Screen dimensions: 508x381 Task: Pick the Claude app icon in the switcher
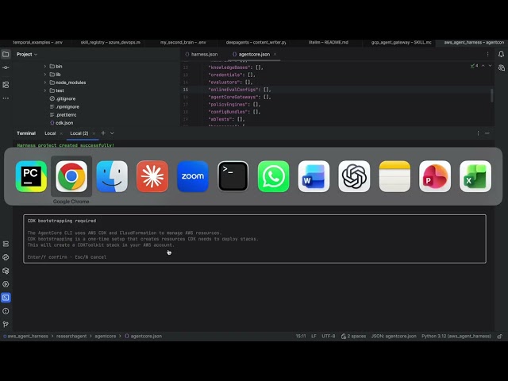(x=152, y=176)
